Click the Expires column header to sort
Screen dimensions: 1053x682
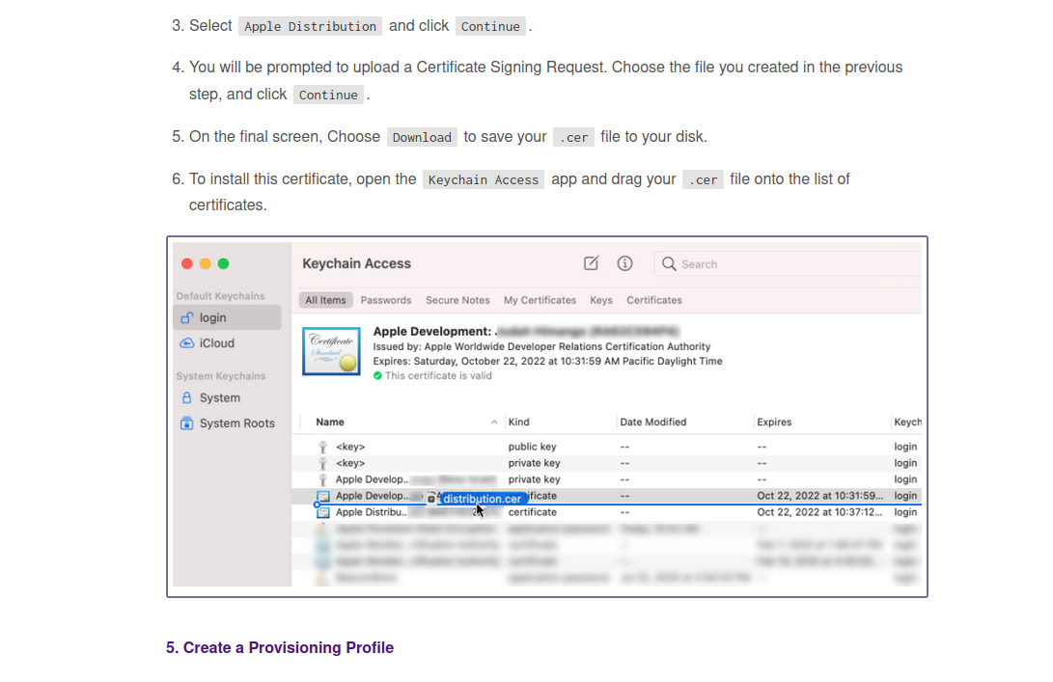[771, 422]
